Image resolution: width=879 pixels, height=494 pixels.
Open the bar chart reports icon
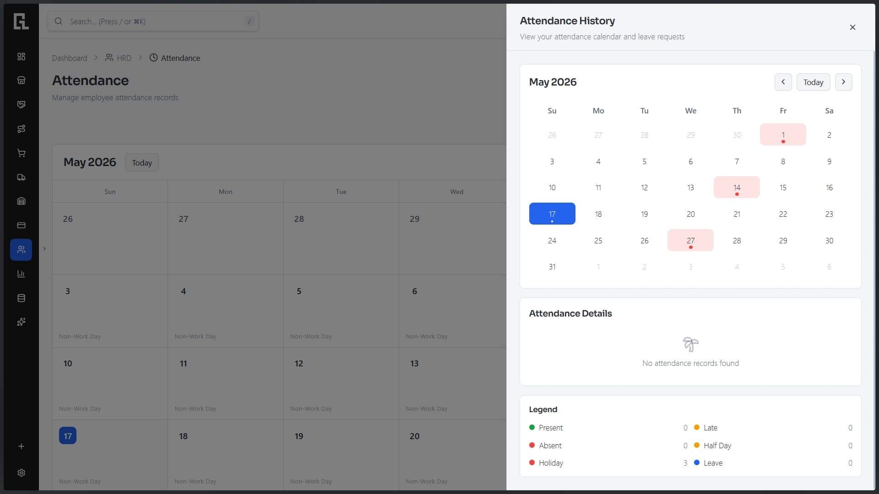21,274
